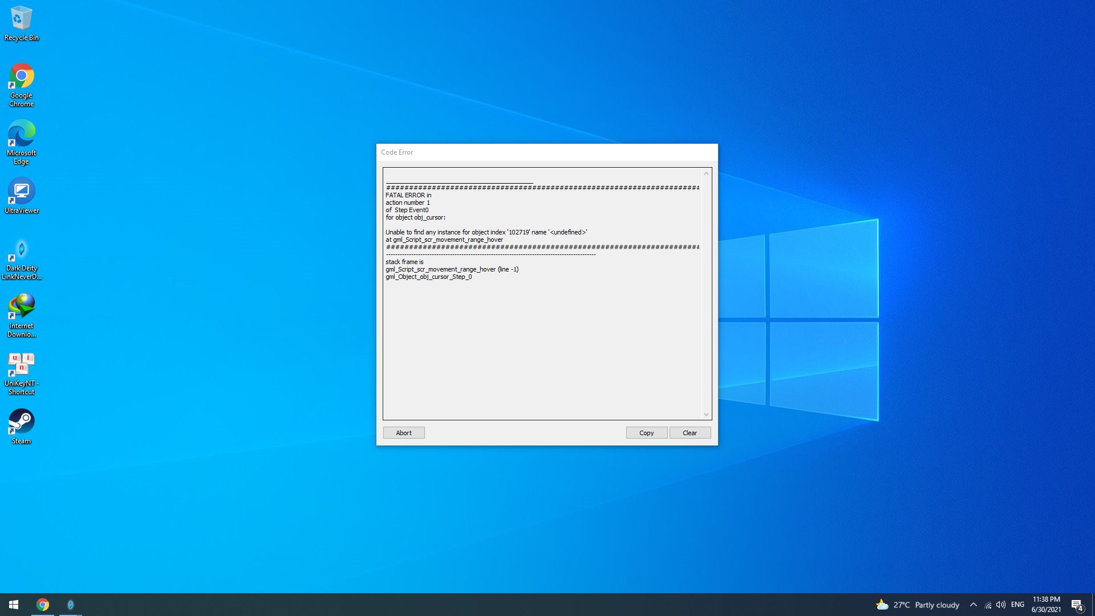Click Chrome icon in the taskbar

tap(43, 605)
